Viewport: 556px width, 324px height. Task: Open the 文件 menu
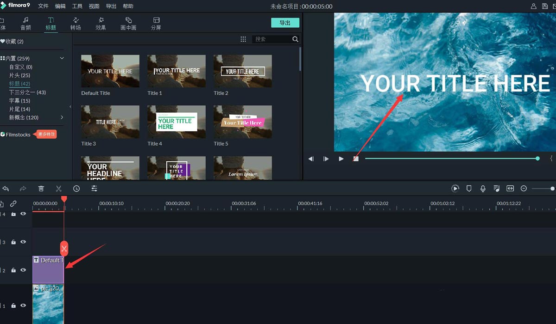pos(43,6)
